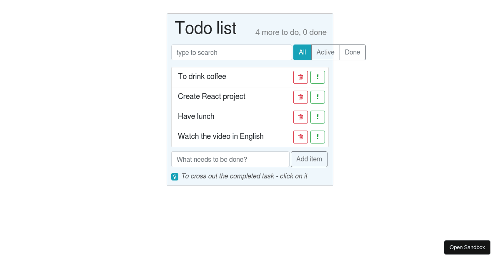The height and width of the screenshot is (262, 500).
Task: Select the 'Done' filter
Action: coord(352,52)
